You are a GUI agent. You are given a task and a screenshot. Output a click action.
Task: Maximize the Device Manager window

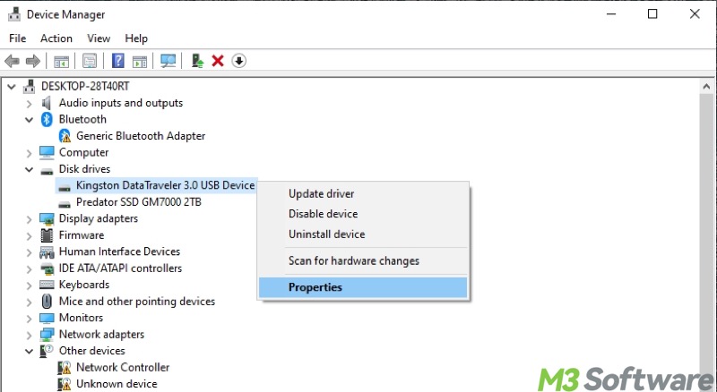[x=652, y=14]
